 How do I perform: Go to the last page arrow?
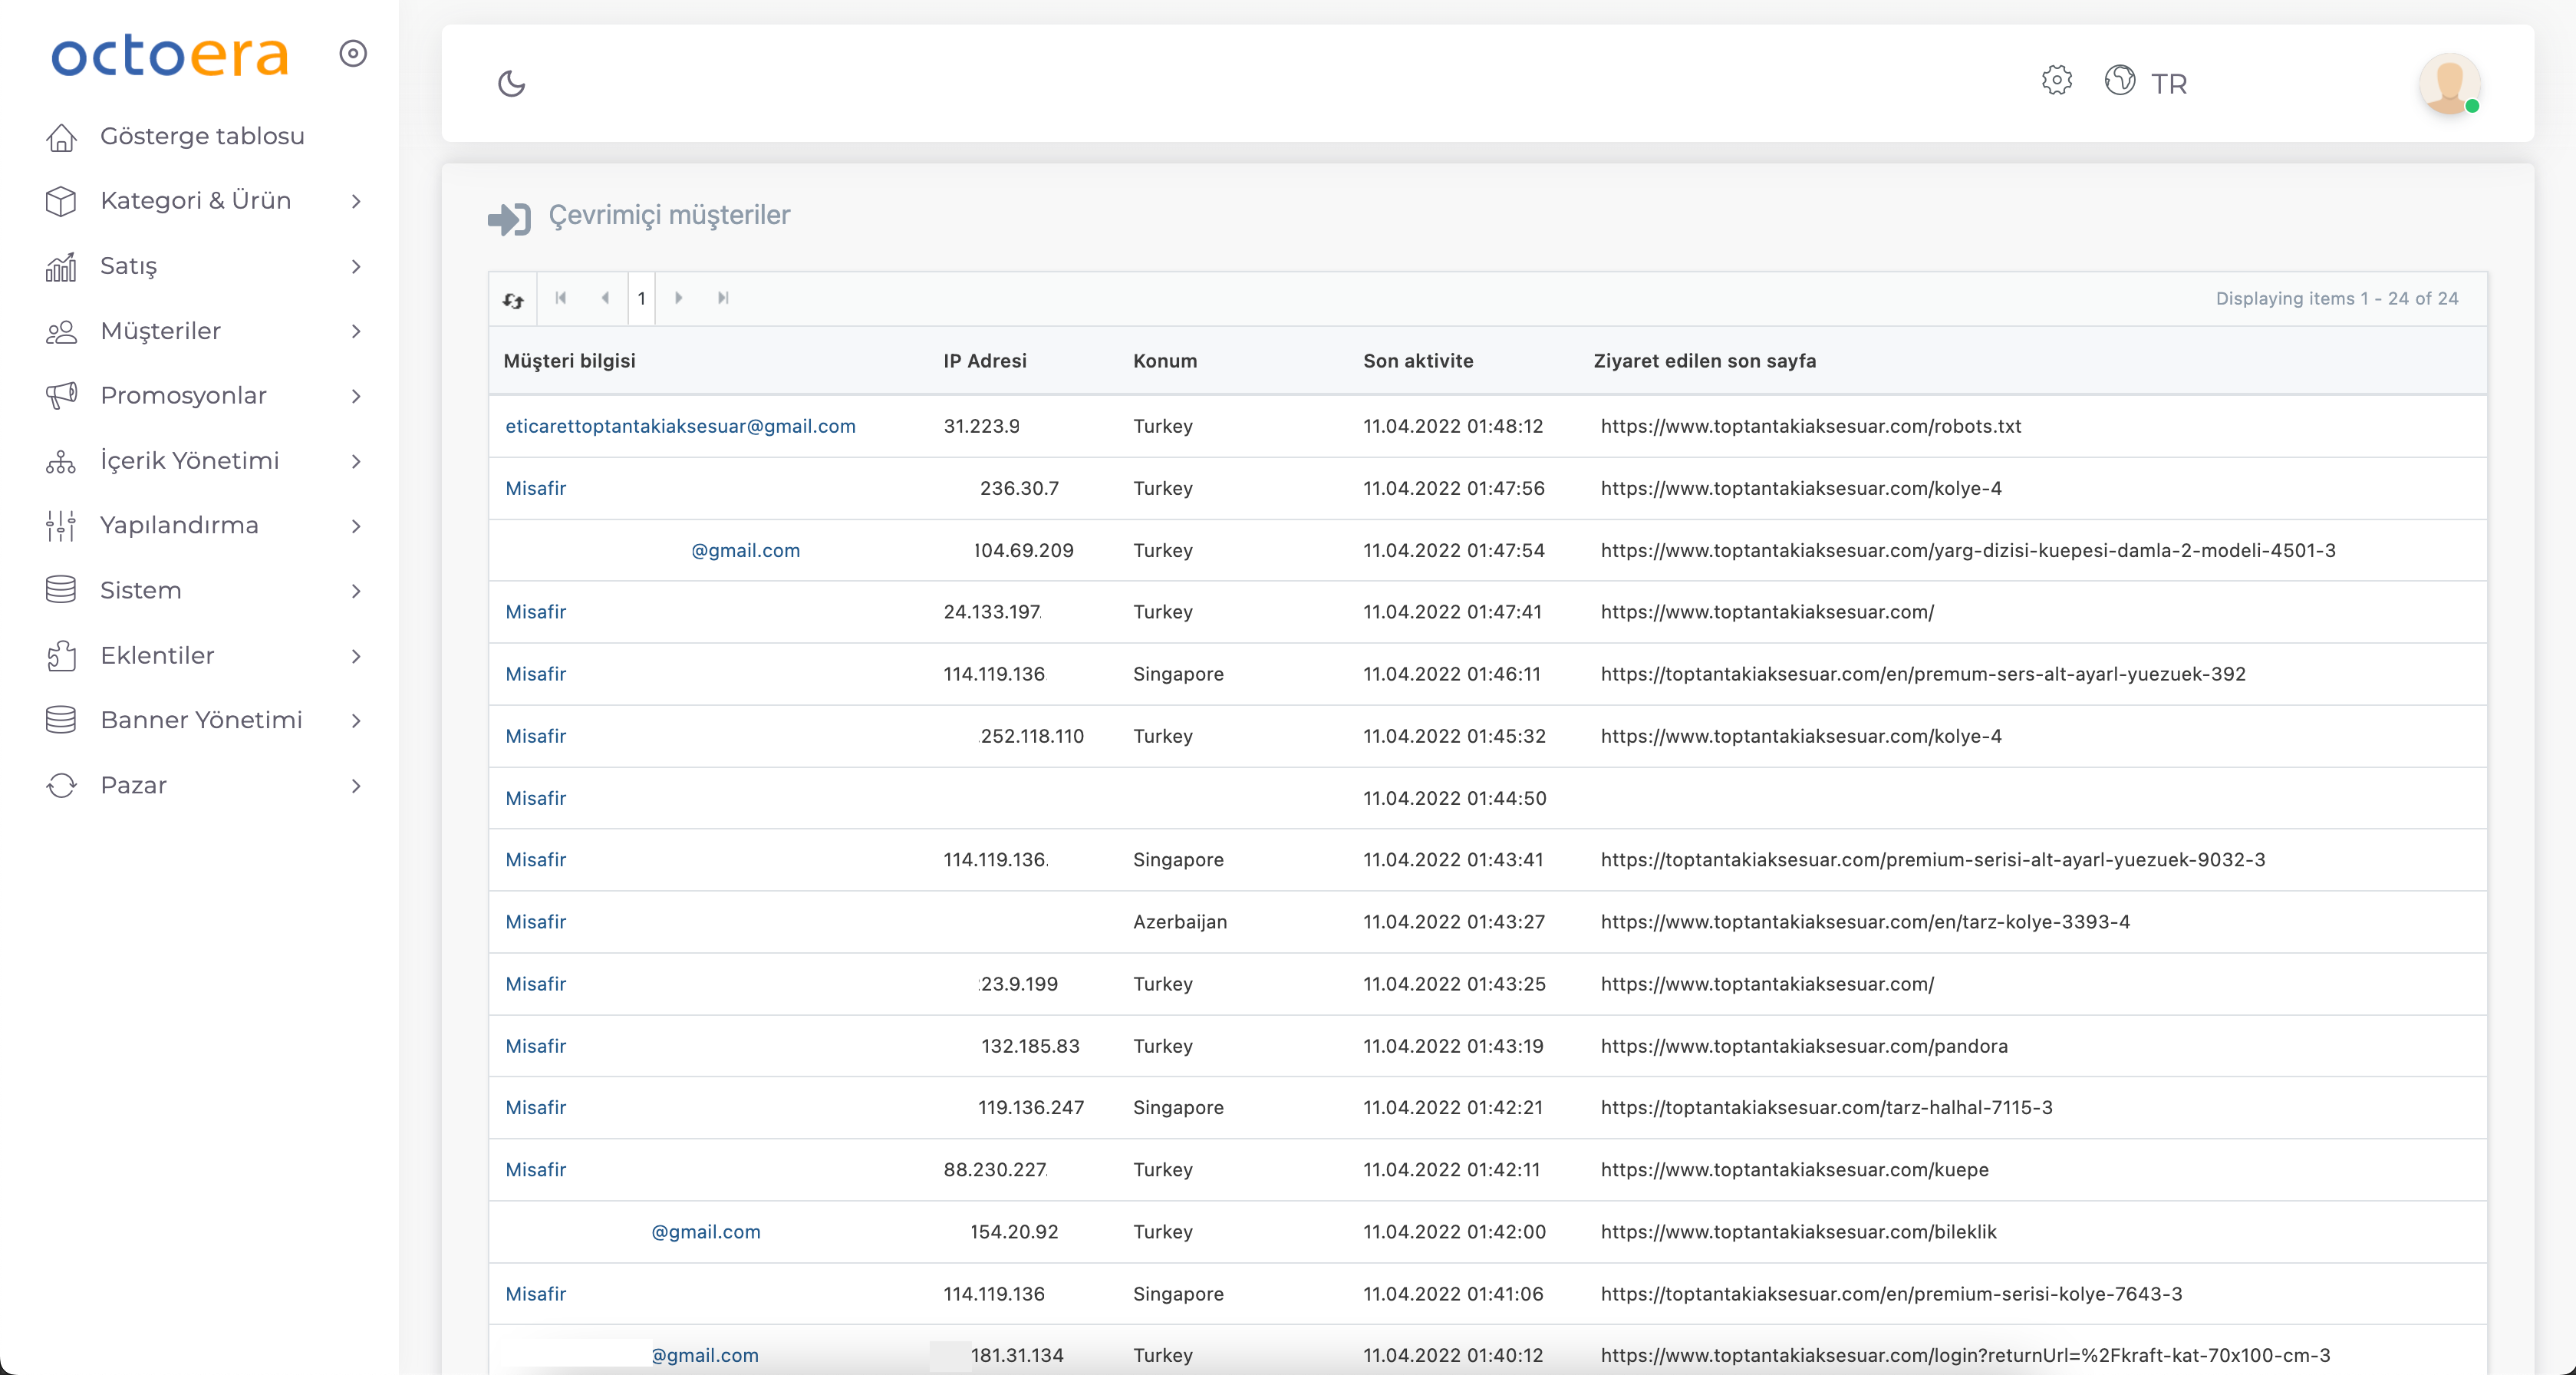(723, 298)
